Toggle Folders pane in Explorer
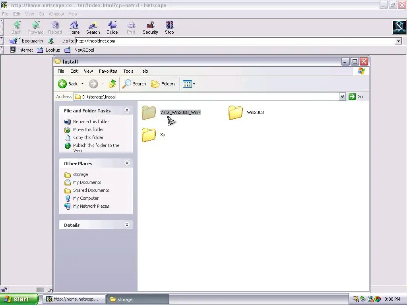 (163, 84)
